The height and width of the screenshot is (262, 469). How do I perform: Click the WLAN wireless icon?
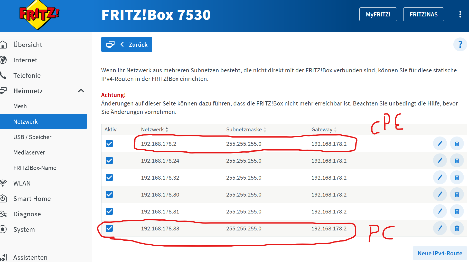click(3, 183)
